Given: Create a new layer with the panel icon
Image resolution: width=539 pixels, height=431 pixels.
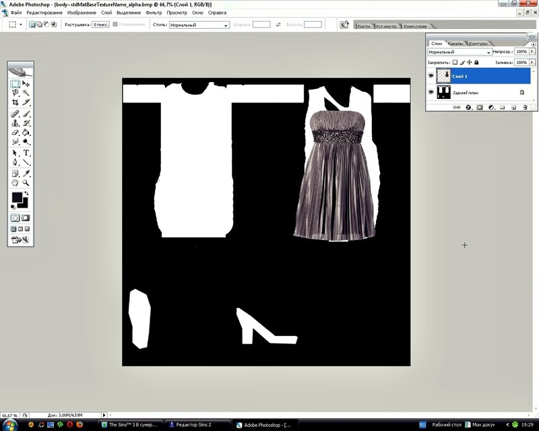Looking at the screenshot, I should click(513, 106).
